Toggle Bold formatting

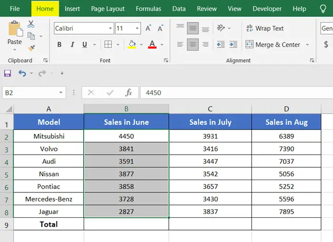click(x=59, y=44)
